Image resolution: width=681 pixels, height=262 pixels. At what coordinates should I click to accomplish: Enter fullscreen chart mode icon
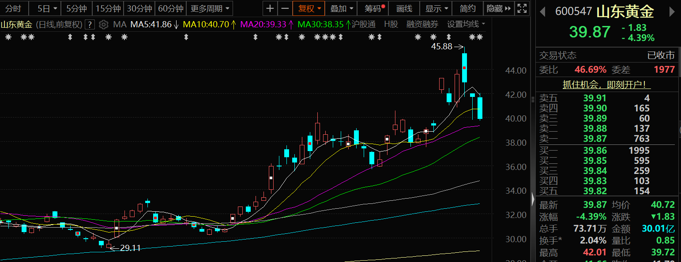(522, 8)
